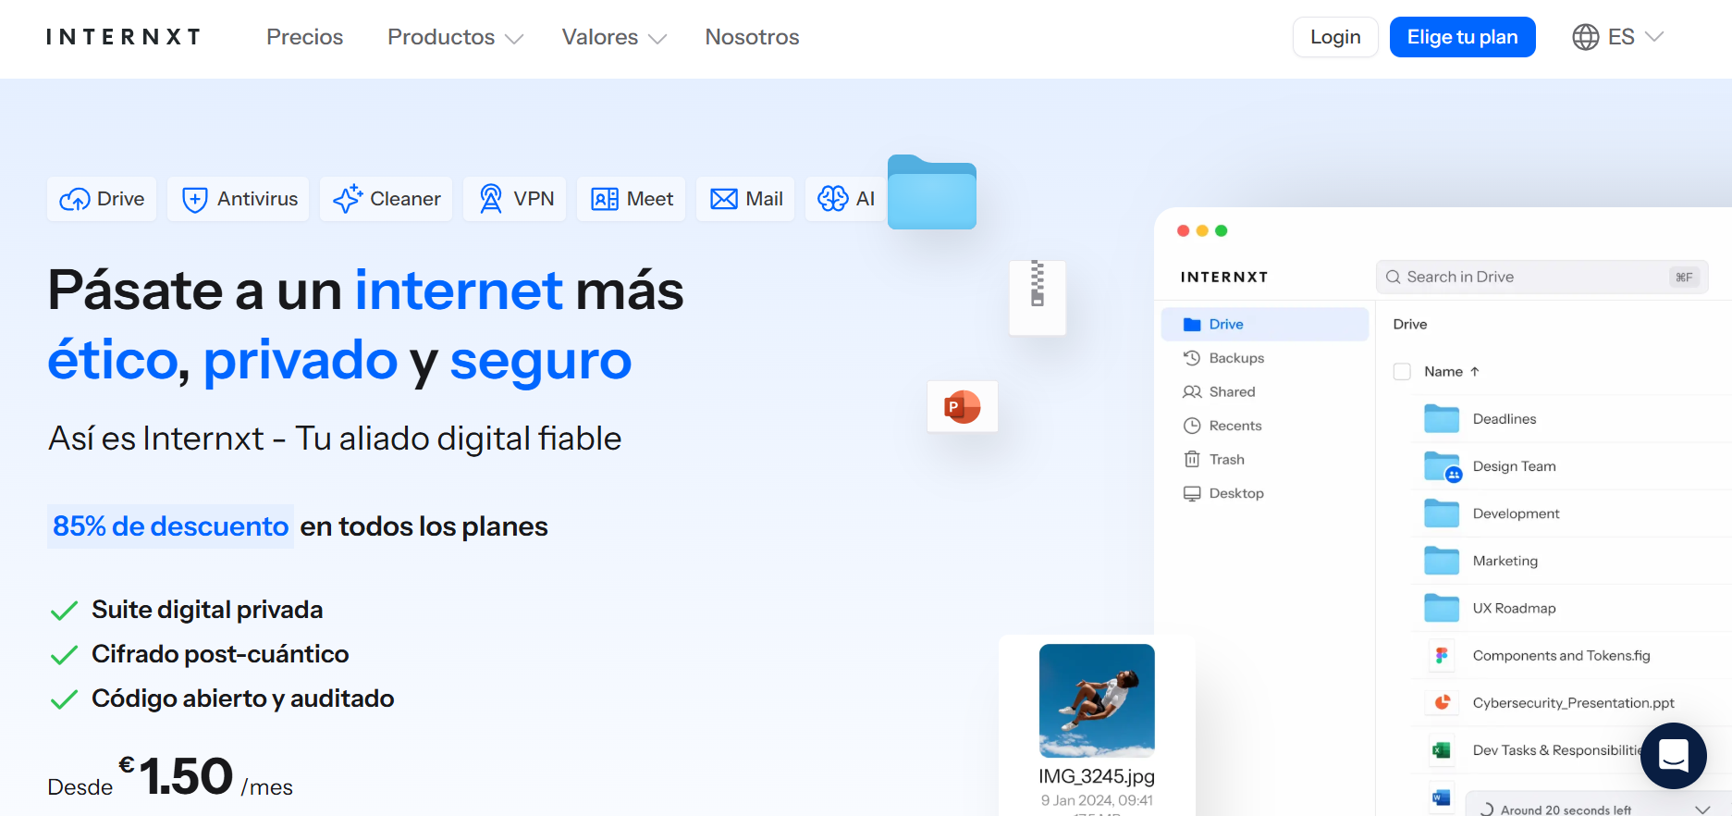Select the Antivirus product chip
Viewport: 1732px width, 816px height.
[239, 199]
